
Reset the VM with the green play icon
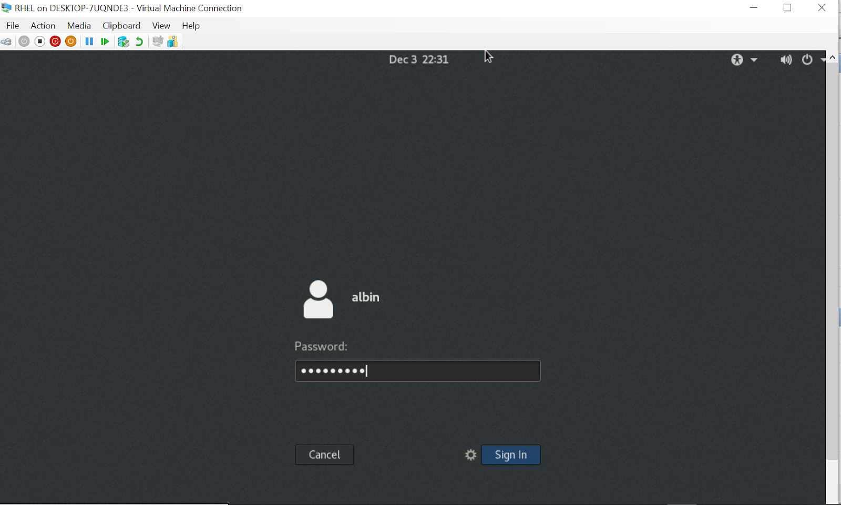pos(105,42)
